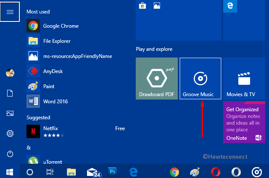Open Task View on the taskbar
269x178 pixels.
point(50,172)
